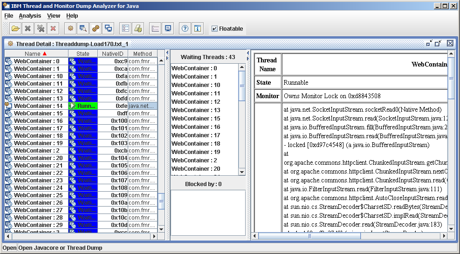Click the maximize panel icon of Thread Detail

coord(438,43)
